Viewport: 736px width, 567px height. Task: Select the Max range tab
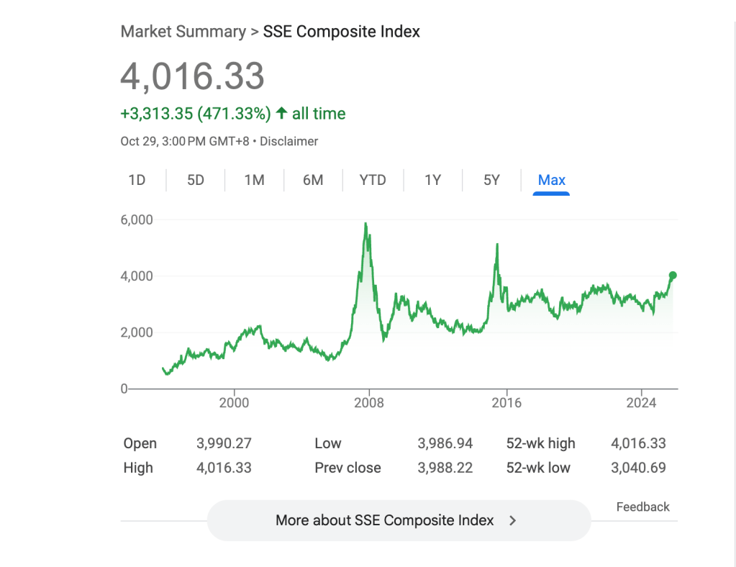pyautogui.click(x=551, y=180)
